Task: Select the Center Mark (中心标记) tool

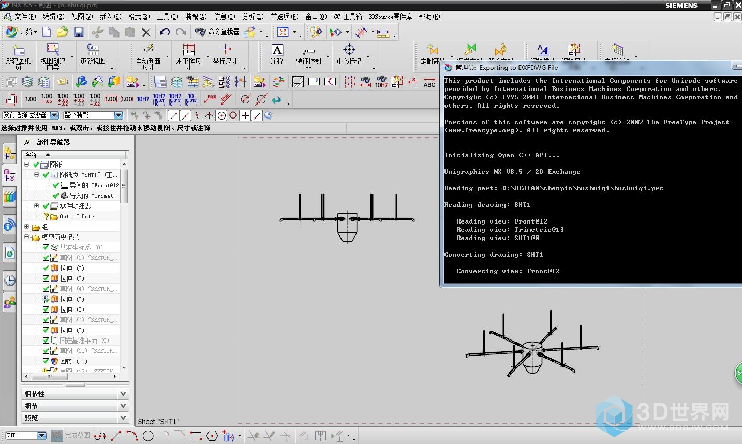Action: coord(349,54)
